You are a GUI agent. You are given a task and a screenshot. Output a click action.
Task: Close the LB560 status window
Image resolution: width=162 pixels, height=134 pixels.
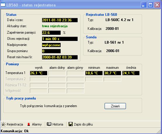click(x=157, y=5)
